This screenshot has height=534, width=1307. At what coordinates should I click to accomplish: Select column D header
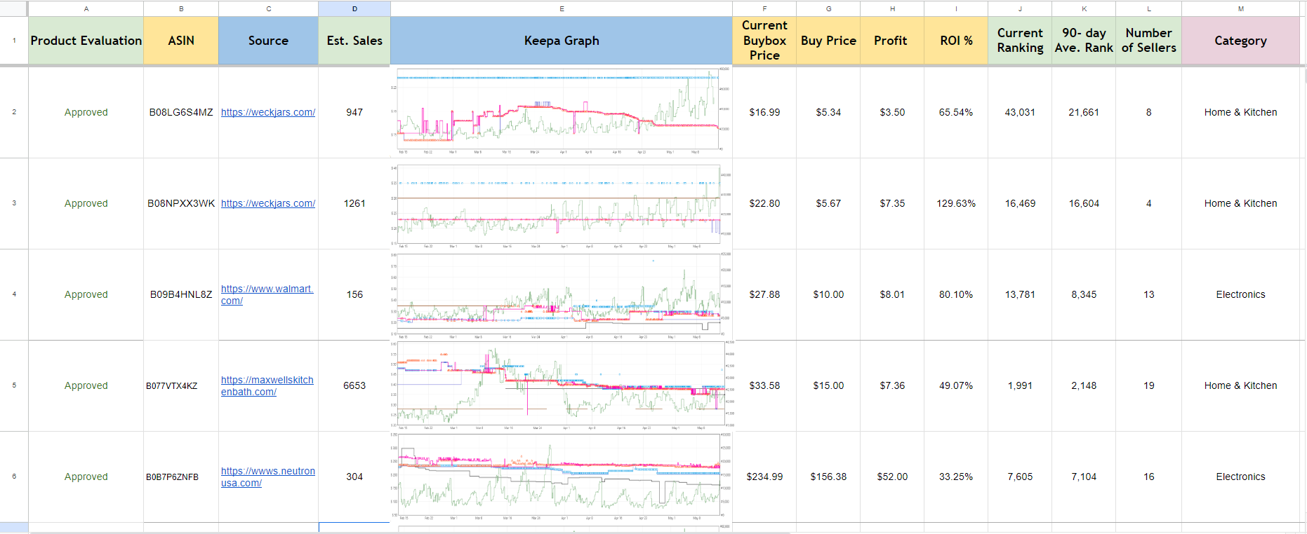[354, 8]
